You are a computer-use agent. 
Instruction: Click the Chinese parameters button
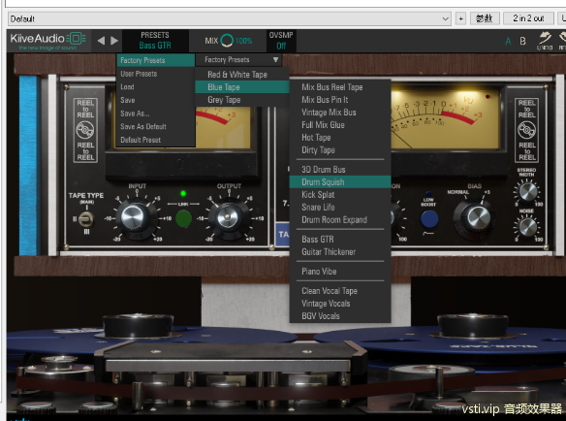(485, 18)
